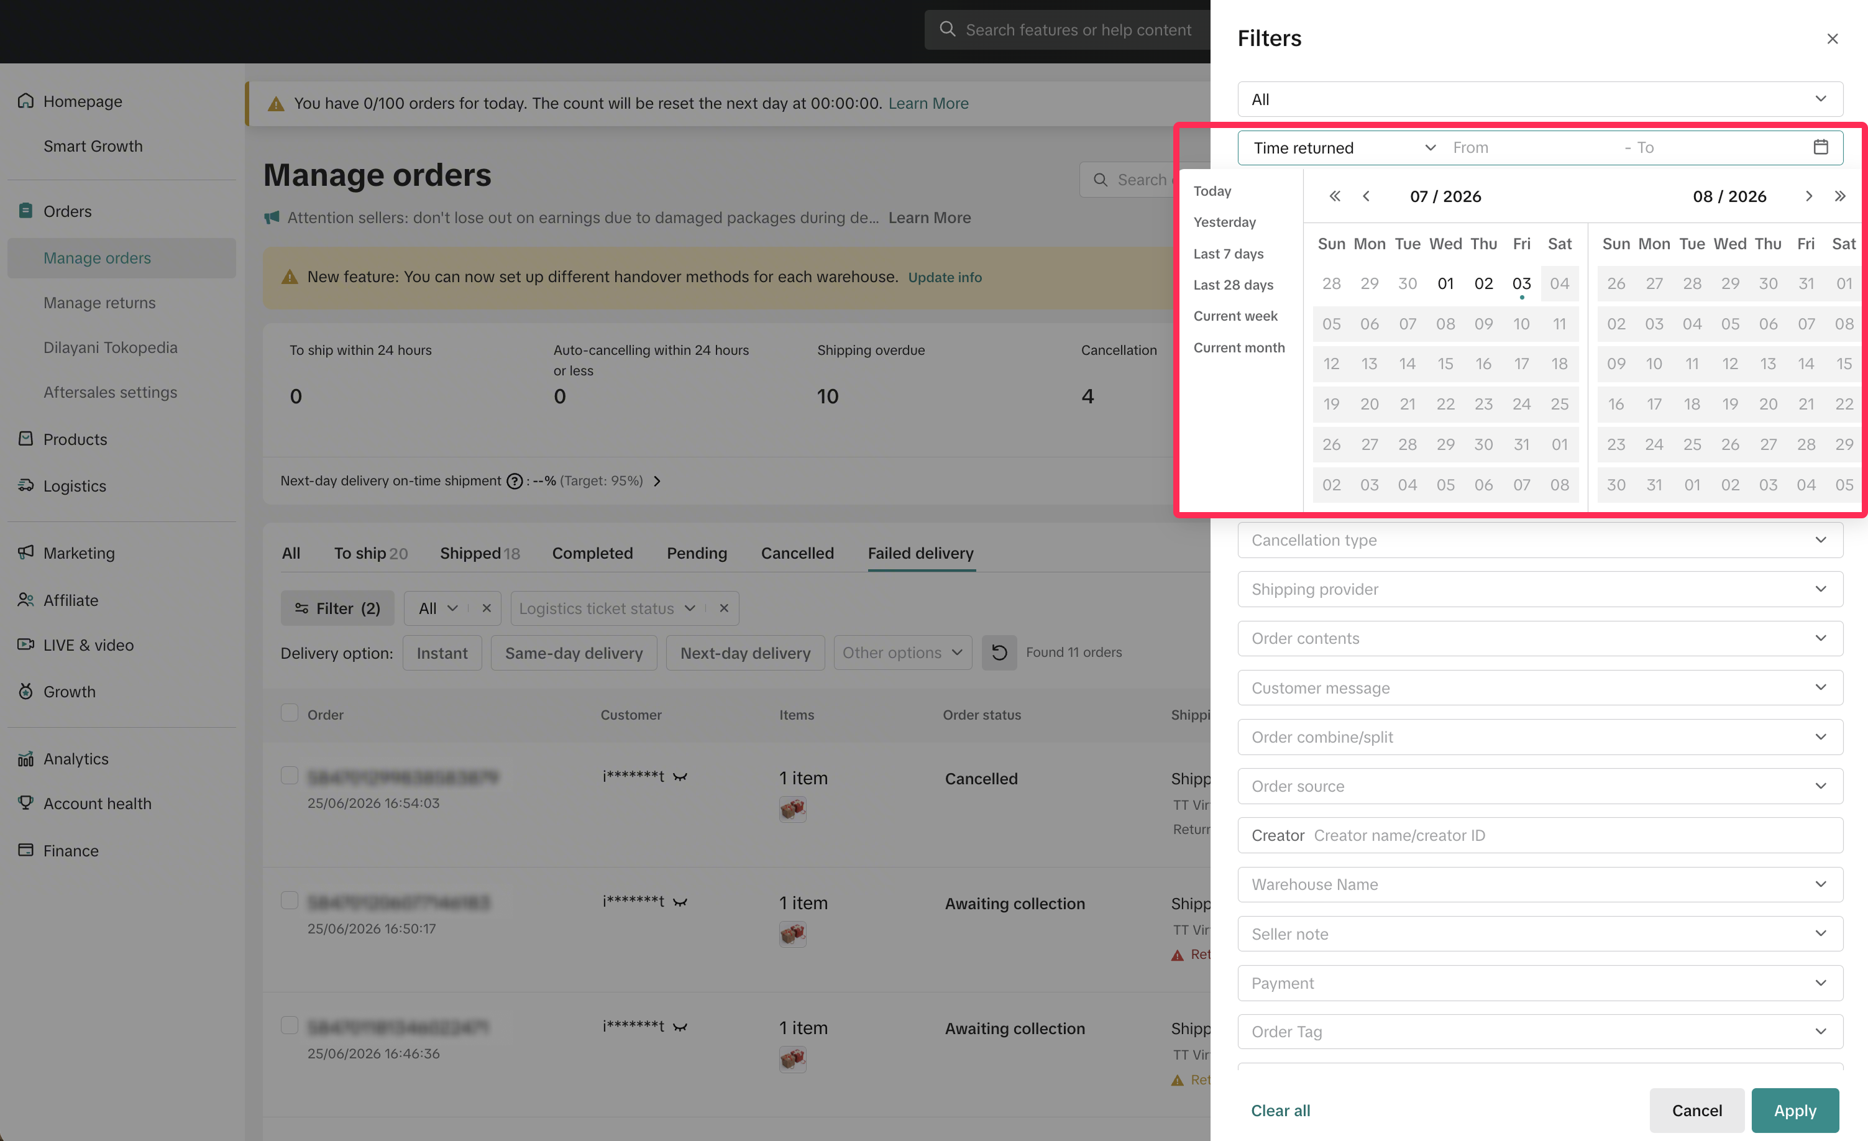The width and height of the screenshot is (1868, 1141).
Task: Remove the All filter chip with X
Action: click(x=487, y=608)
